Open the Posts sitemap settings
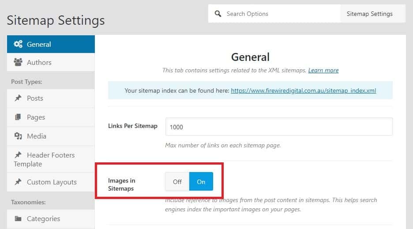This screenshot has width=413, height=229. pos(51,98)
